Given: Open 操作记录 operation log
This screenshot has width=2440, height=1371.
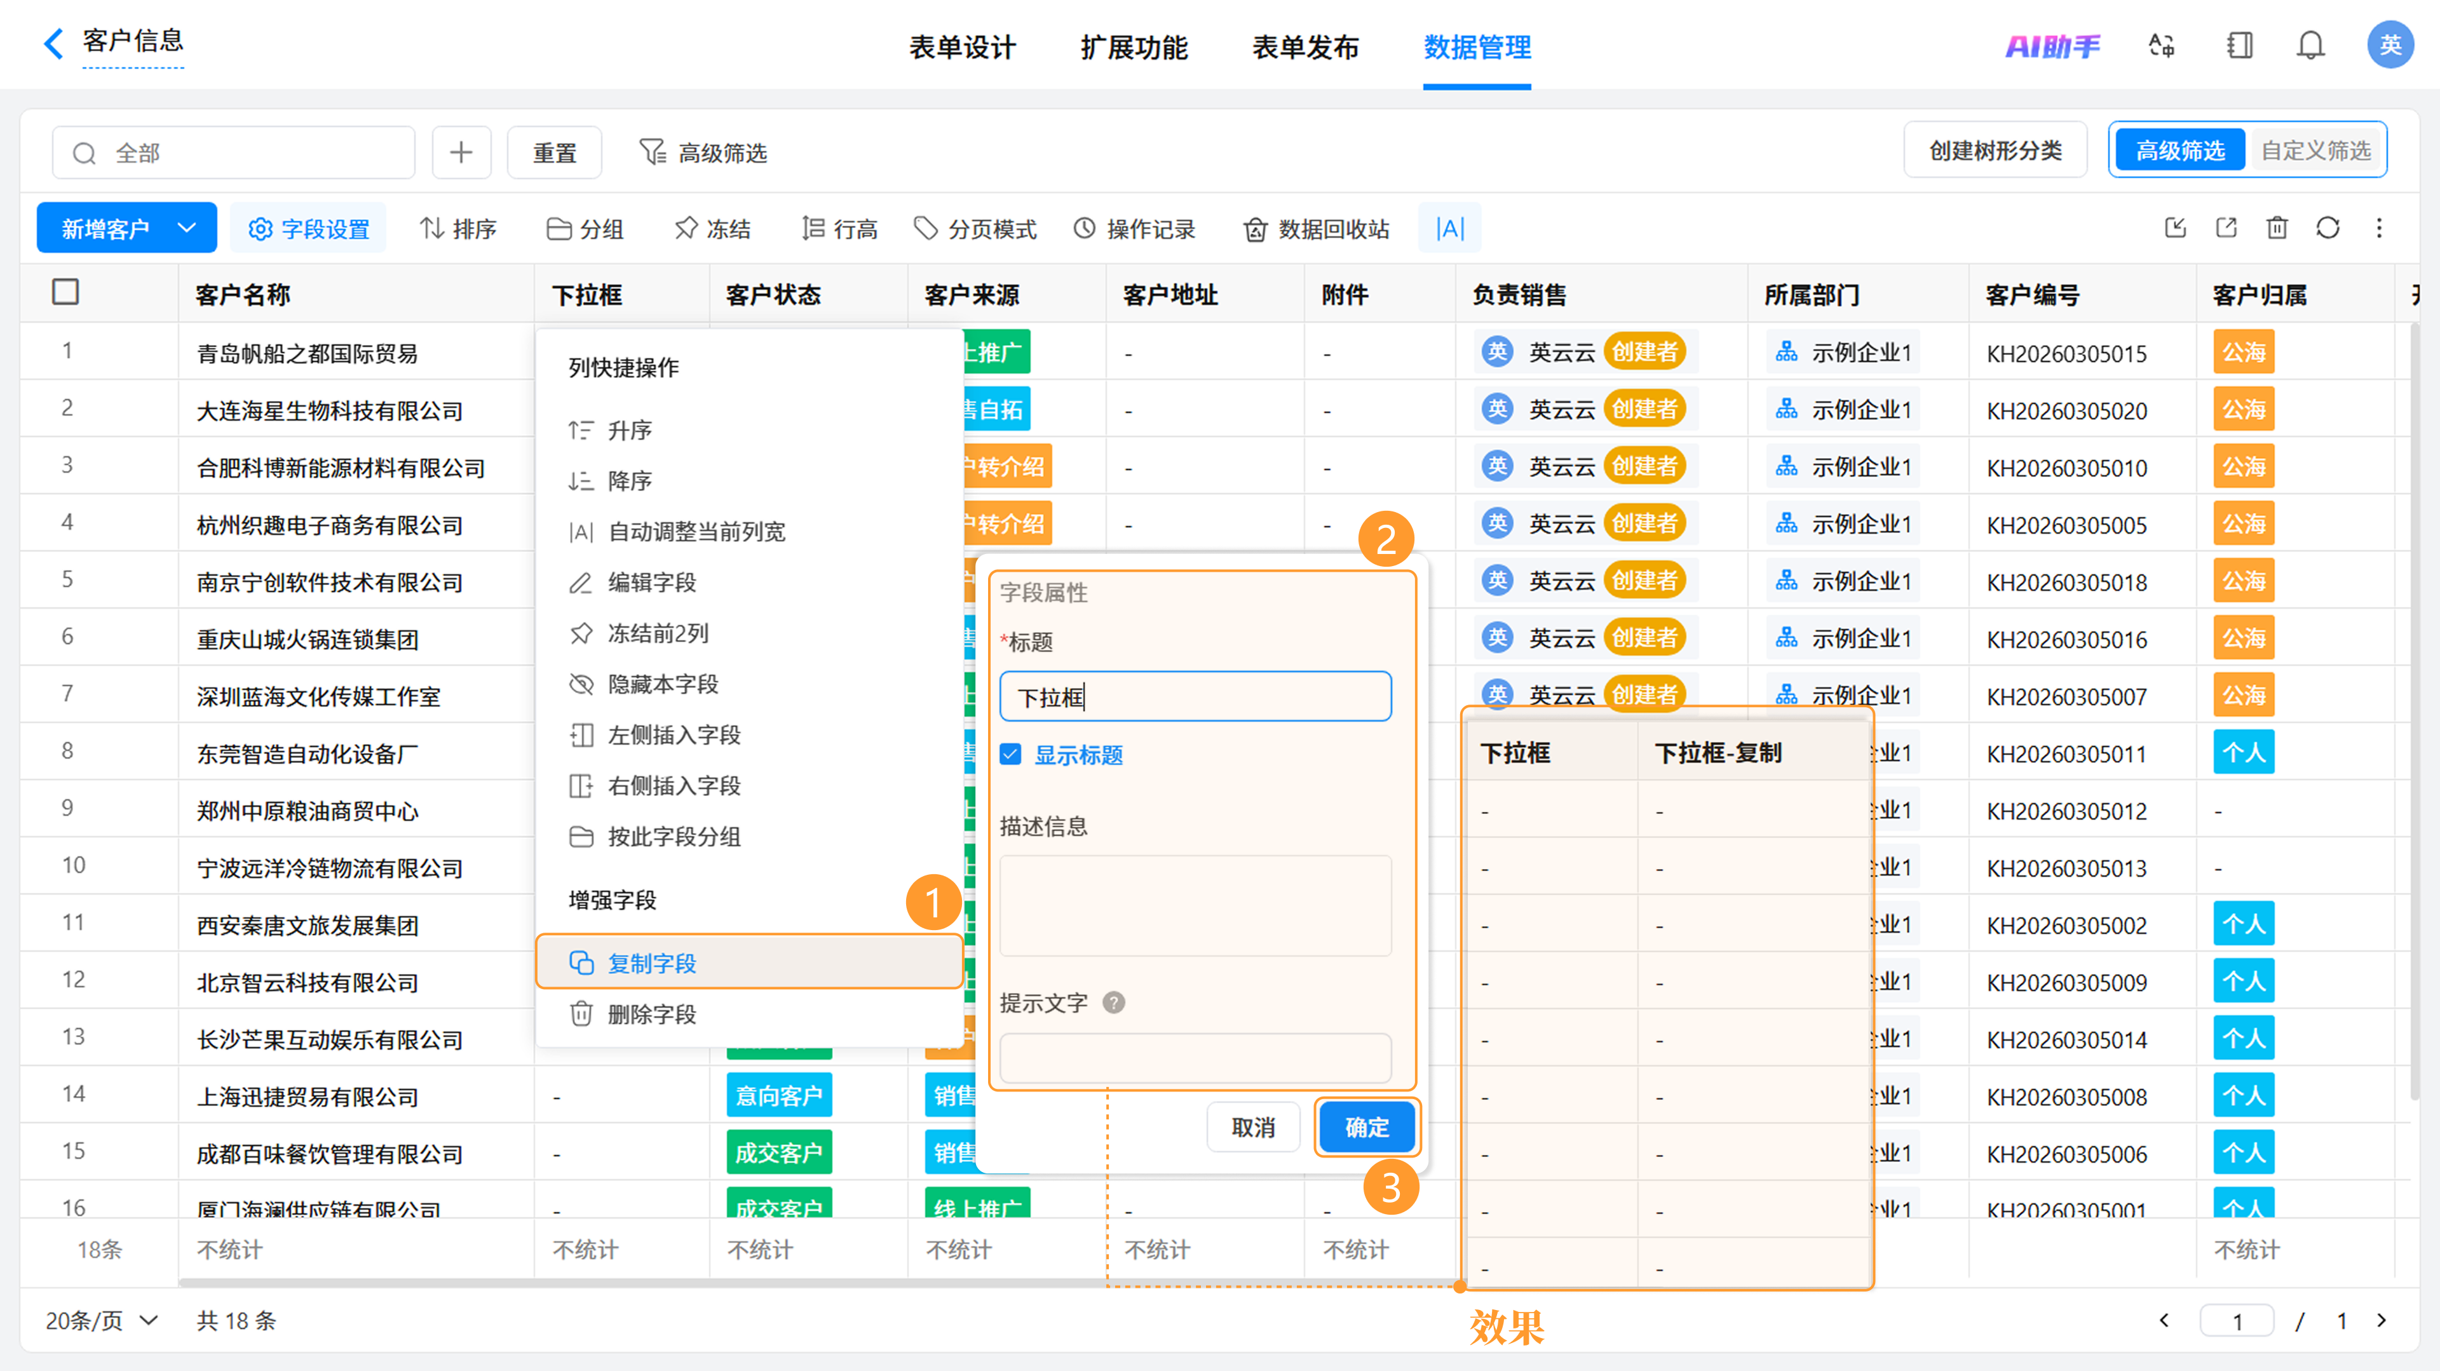Looking at the screenshot, I should (x=1134, y=228).
